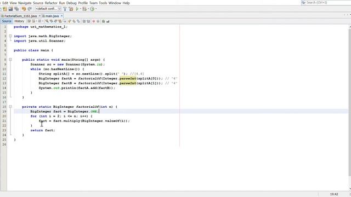Open the Back navigation dropdown arrow
Viewport: 351px width, 197px height.
click(37, 21)
